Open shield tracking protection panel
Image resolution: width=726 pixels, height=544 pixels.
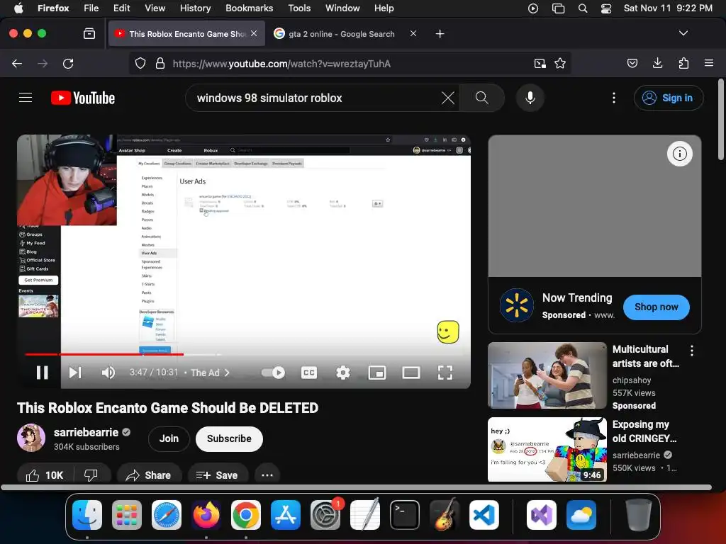pos(140,63)
